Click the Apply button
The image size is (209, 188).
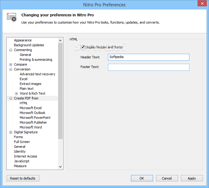point(192,178)
